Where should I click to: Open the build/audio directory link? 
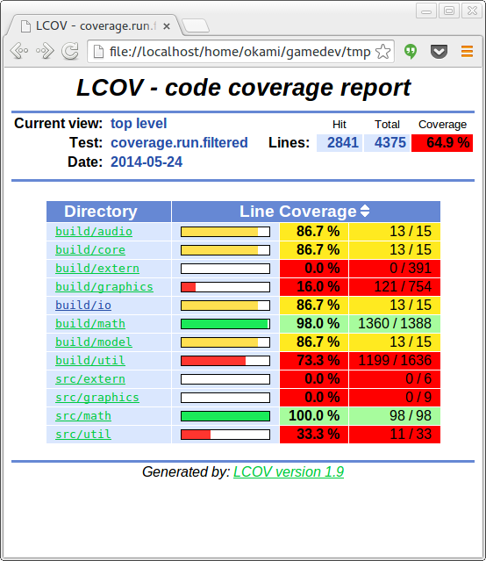[94, 232]
